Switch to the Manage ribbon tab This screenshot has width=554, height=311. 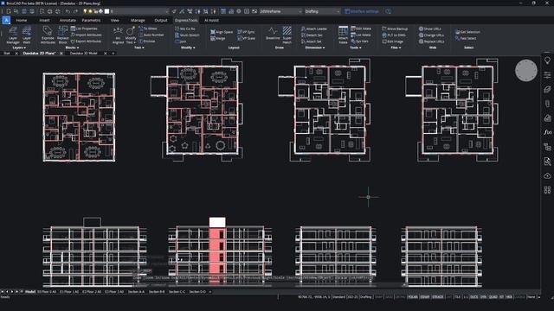[138, 21]
